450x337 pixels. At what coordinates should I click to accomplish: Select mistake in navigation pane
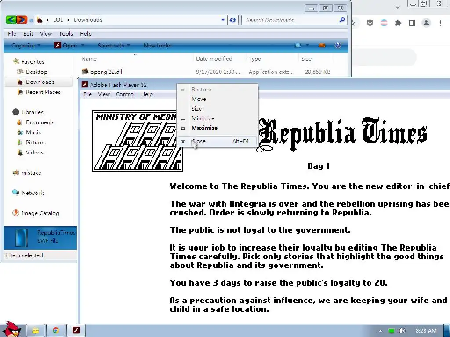click(x=31, y=172)
